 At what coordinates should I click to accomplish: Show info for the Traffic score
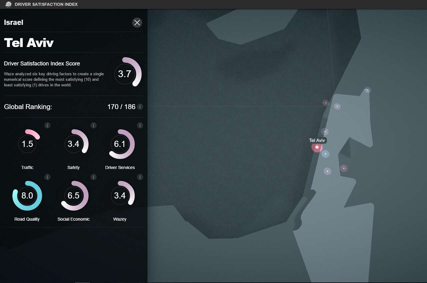coord(47,125)
